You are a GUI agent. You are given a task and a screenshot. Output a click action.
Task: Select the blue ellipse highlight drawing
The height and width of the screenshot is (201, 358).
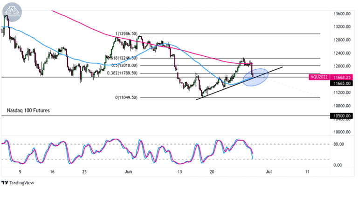click(x=255, y=78)
